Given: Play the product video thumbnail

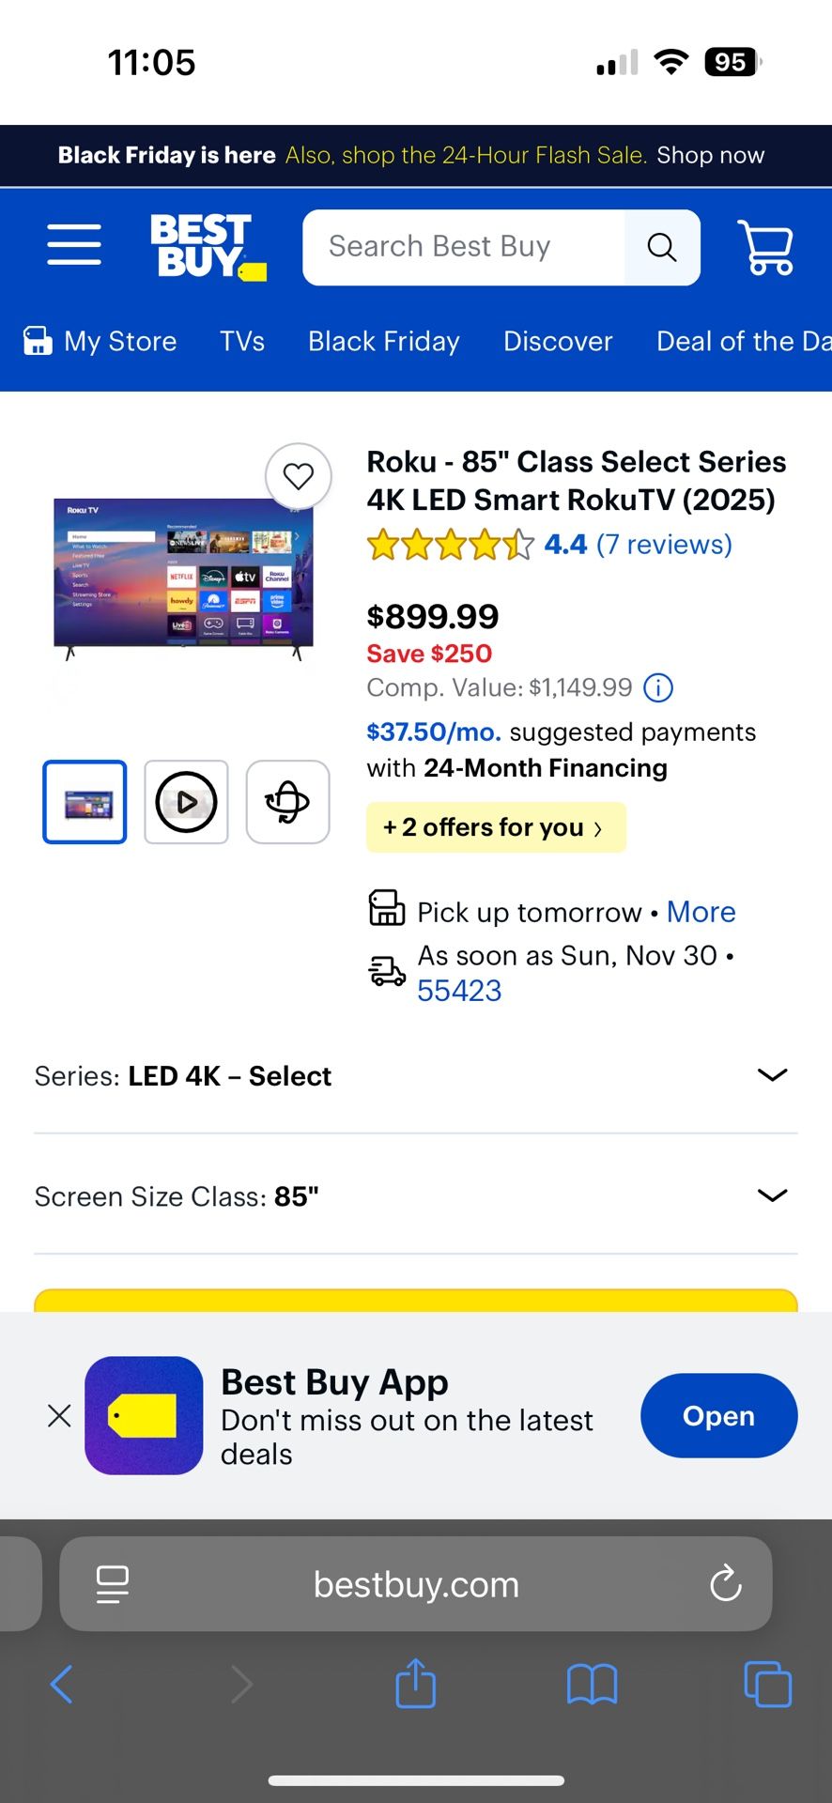Looking at the screenshot, I should coord(186,802).
